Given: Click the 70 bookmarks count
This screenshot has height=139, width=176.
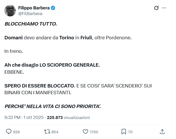Looking at the screenshot, I should click(x=130, y=132).
